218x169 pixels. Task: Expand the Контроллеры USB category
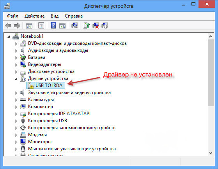(x=16, y=121)
